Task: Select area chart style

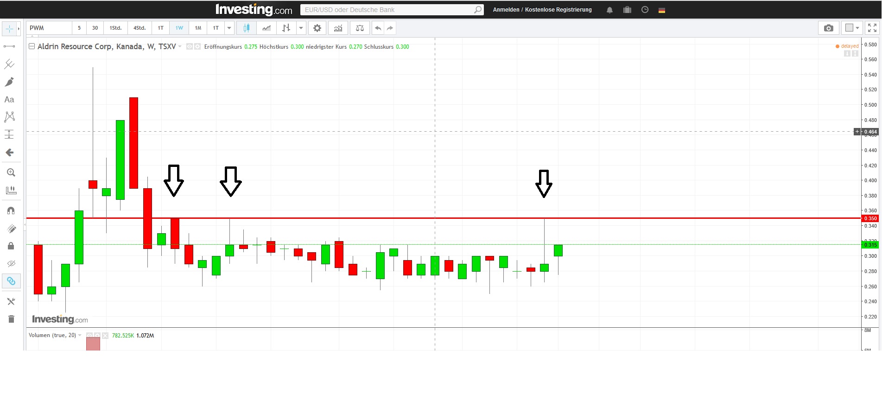Action: (267, 28)
